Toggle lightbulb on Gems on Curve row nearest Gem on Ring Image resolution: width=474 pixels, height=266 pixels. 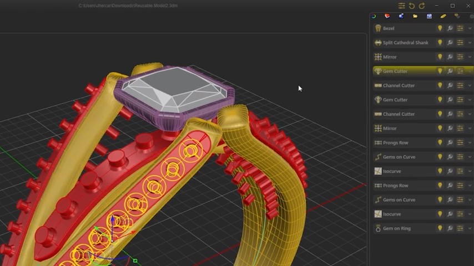pos(440,199)
